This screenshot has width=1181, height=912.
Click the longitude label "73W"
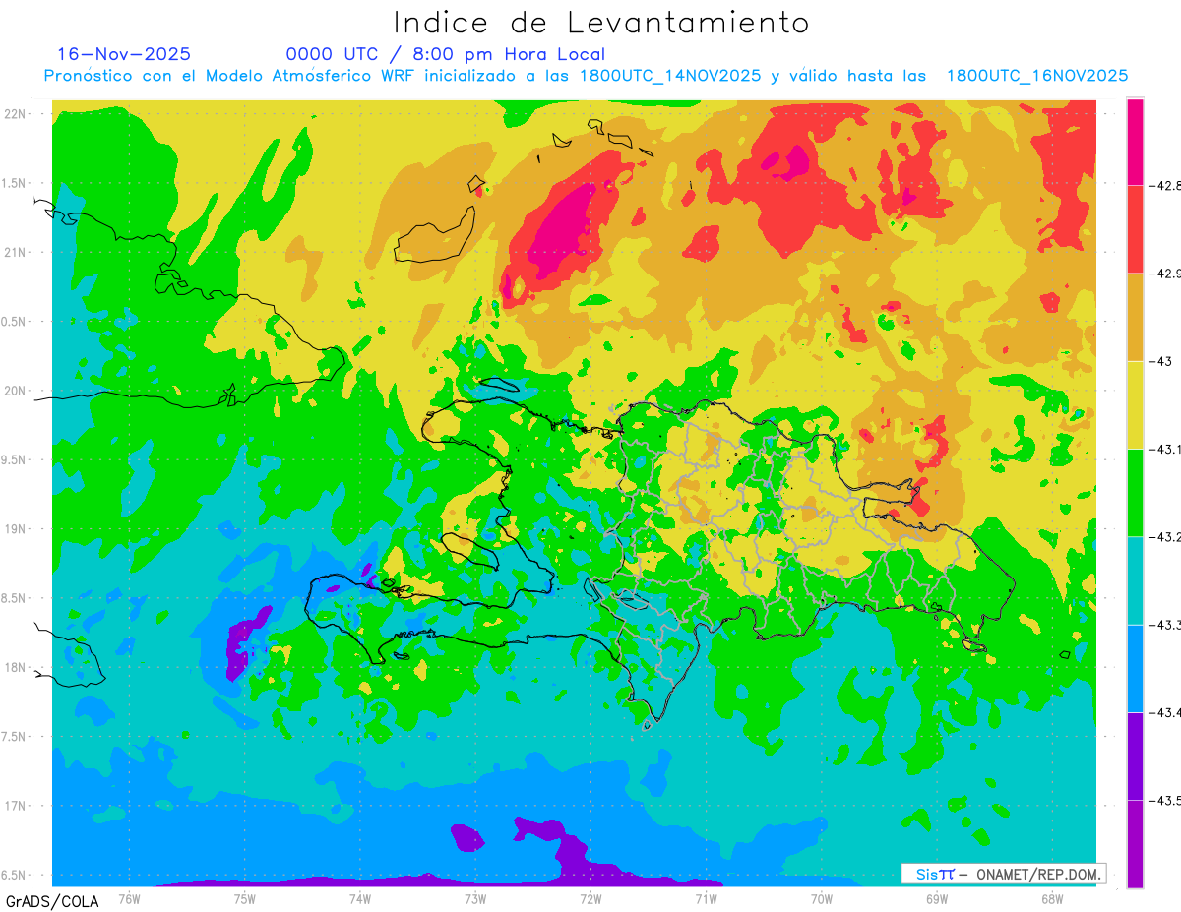tap(475, 897)
